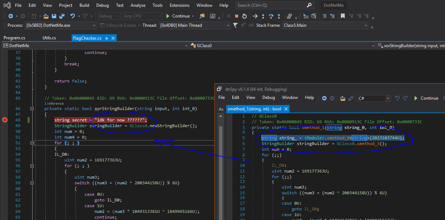Restart the debugging session
The image size is (445, 220).
coord(245,16)
